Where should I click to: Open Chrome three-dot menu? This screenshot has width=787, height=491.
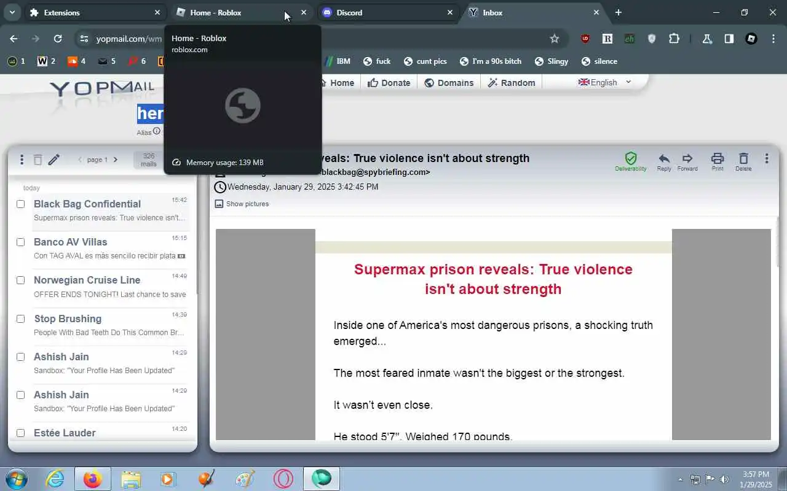(773, 39)
